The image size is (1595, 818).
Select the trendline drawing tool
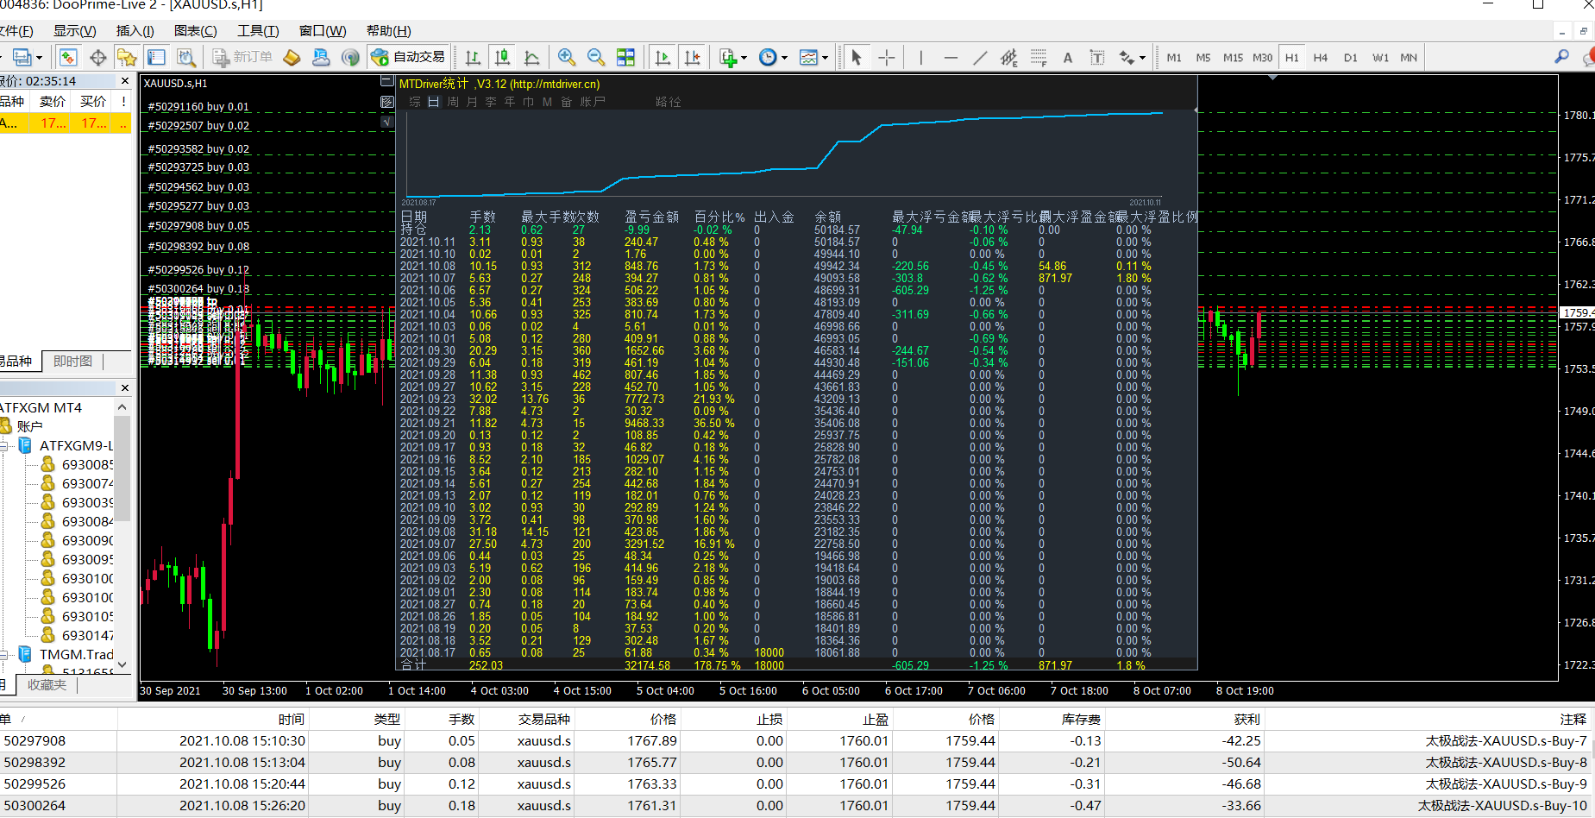(980, 58)
